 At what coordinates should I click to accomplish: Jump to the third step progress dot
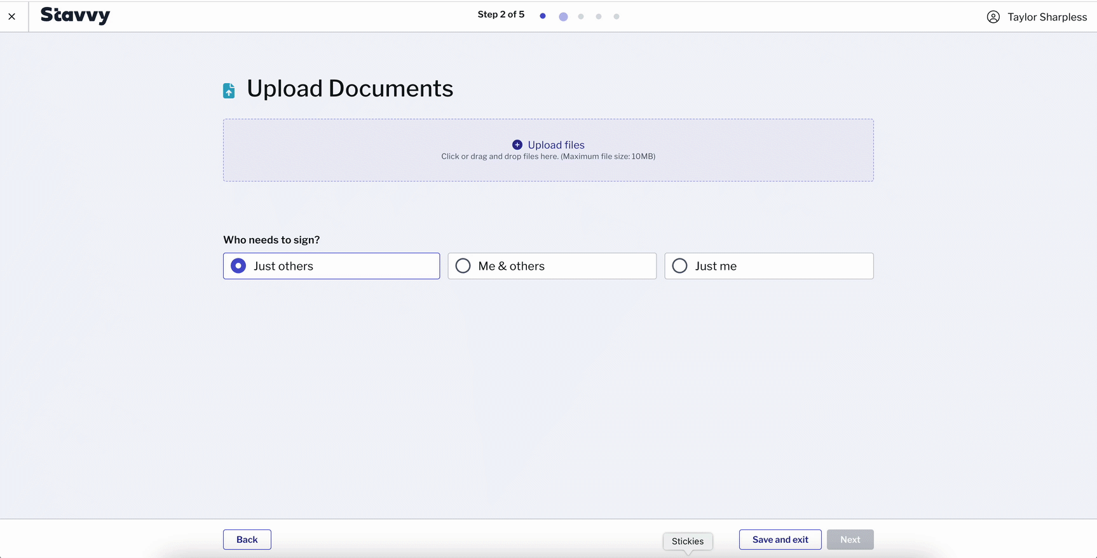pos(581,17)
